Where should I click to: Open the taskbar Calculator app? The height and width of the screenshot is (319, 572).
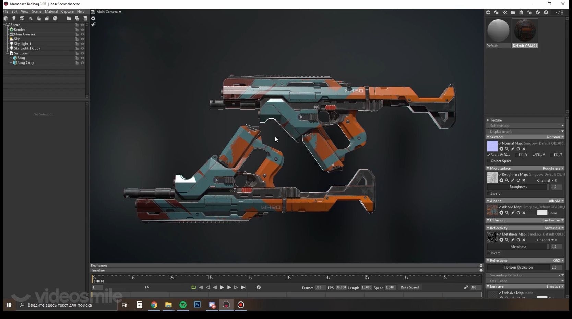140,305
